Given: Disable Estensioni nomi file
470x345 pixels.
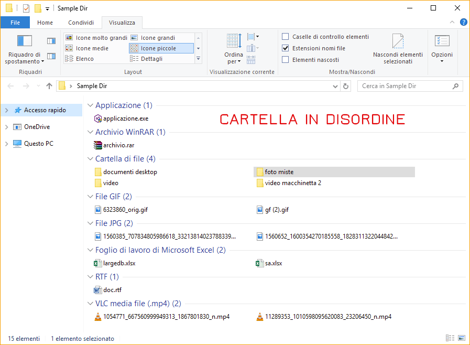Looking at the screenshot, I should coord(285,47).
